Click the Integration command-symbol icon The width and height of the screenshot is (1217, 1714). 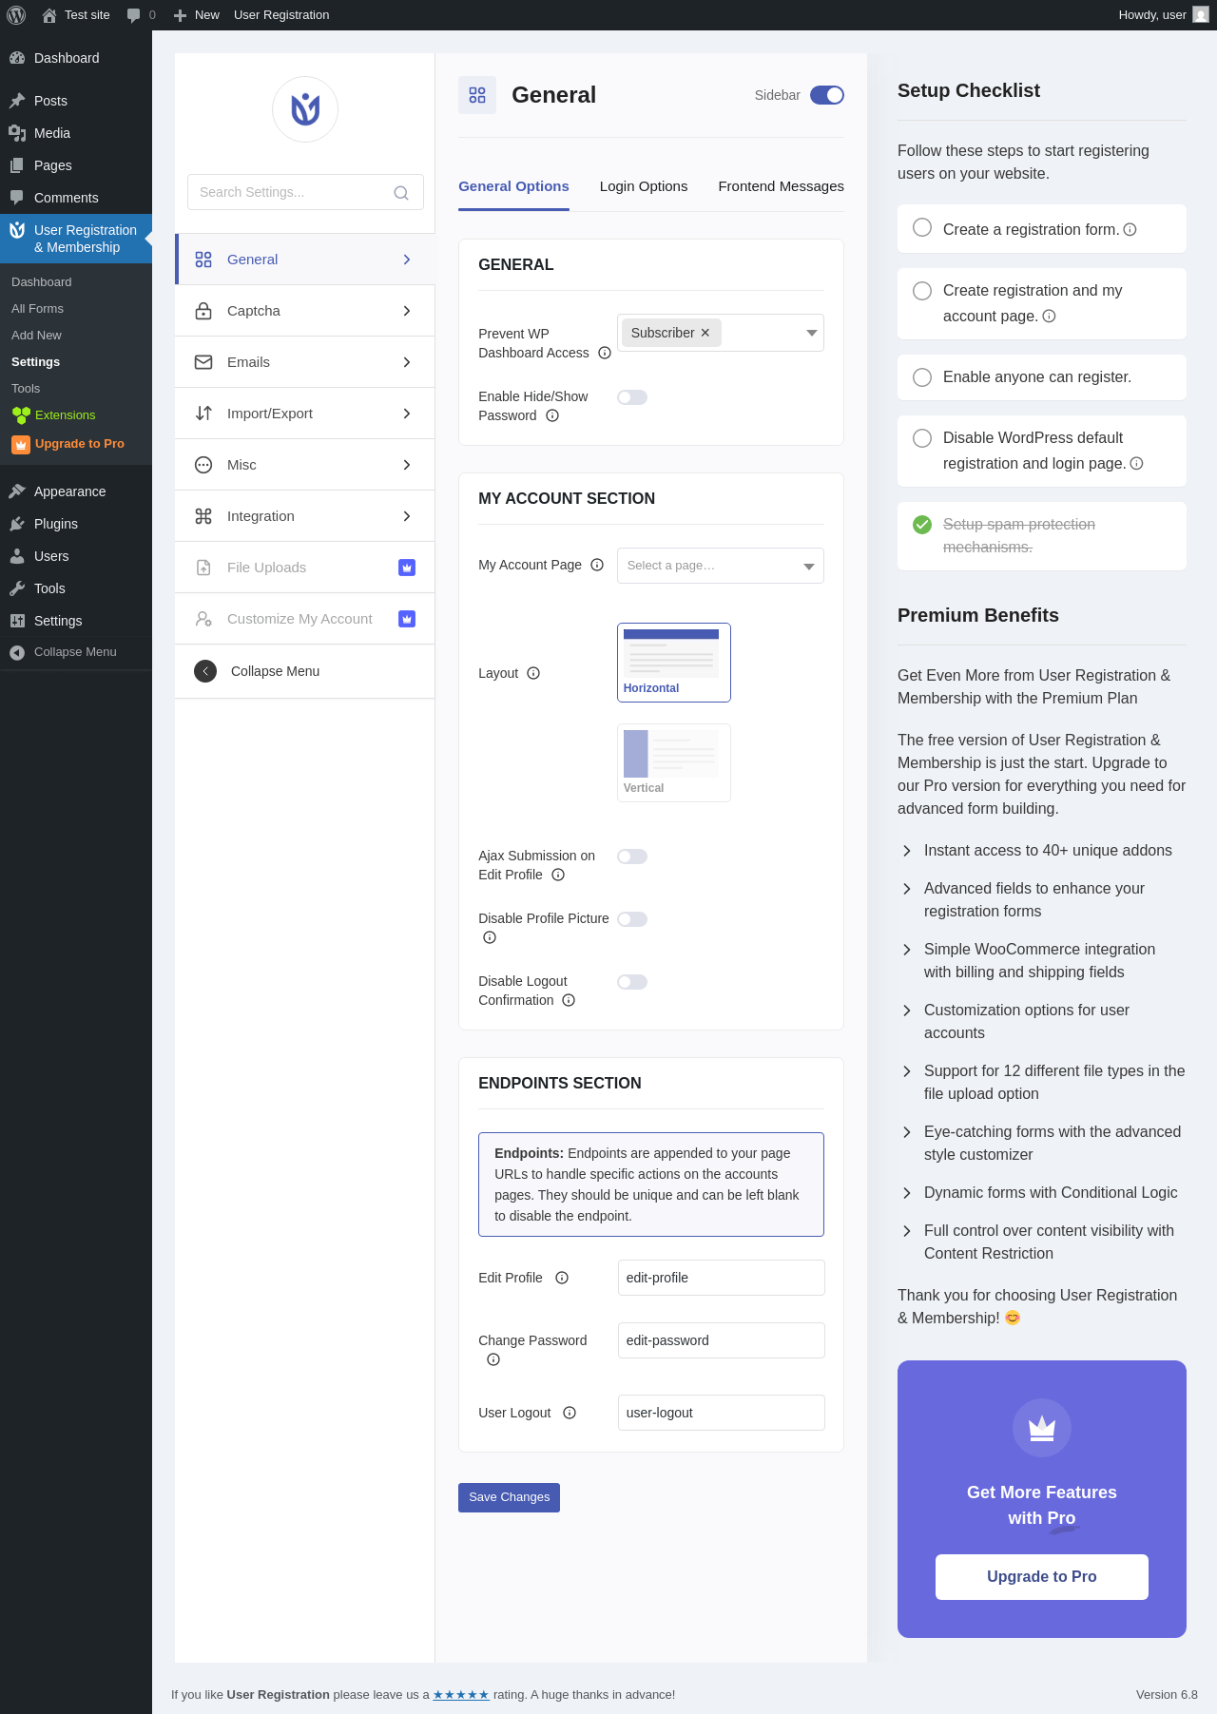click(x=203, y=516)
